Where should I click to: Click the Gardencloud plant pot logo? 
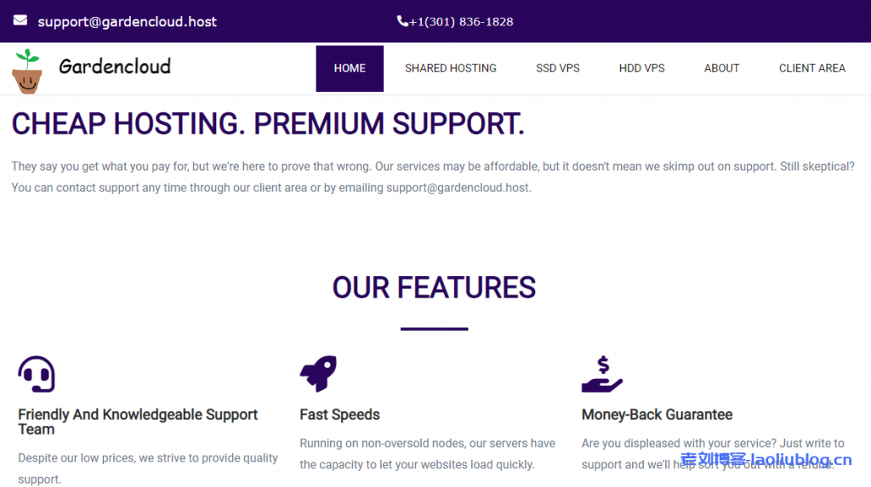(27, 71)
